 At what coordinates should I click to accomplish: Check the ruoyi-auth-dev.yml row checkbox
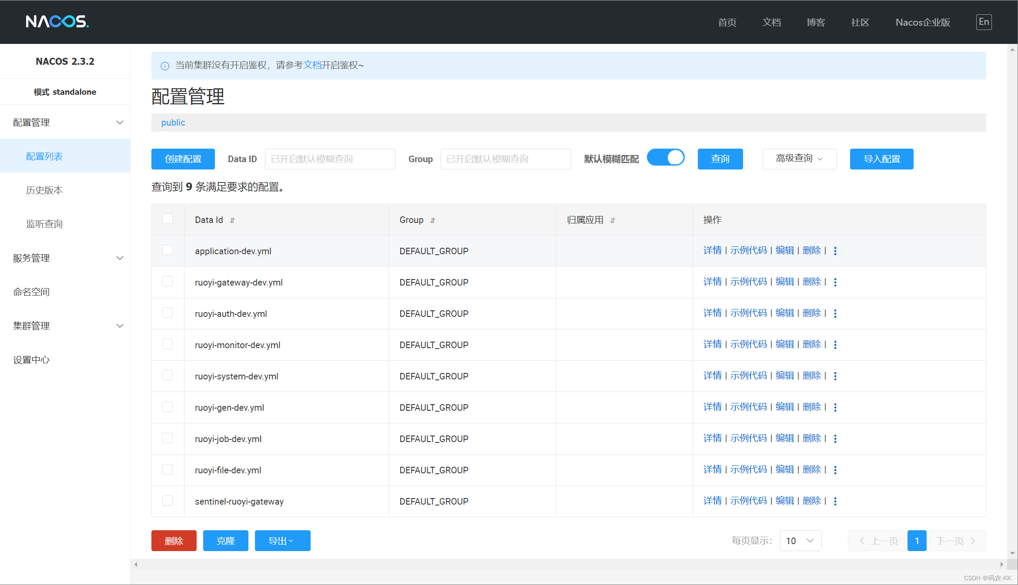[x=167, y=312]
